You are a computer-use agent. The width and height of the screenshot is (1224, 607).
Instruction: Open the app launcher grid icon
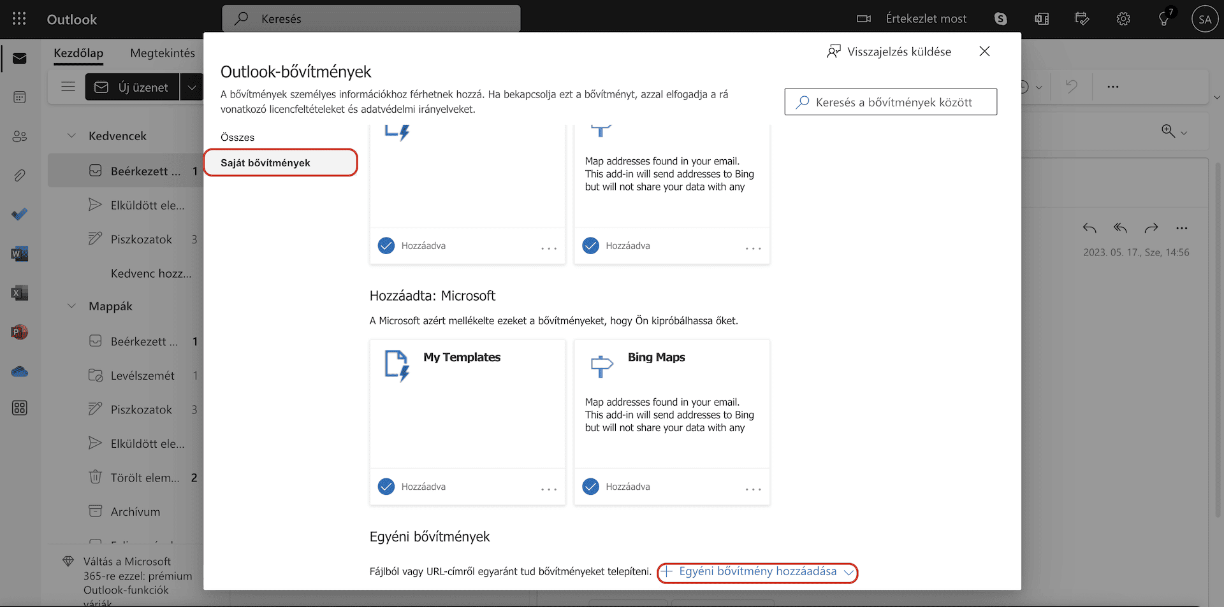click(x=19, y=19)
